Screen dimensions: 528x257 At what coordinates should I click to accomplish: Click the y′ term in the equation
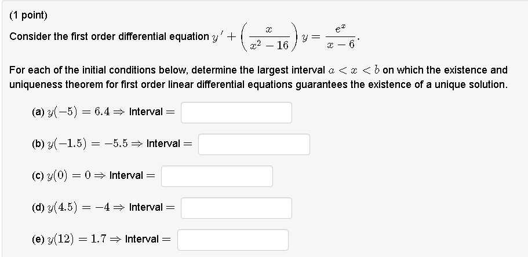click(x=219, y=37)
